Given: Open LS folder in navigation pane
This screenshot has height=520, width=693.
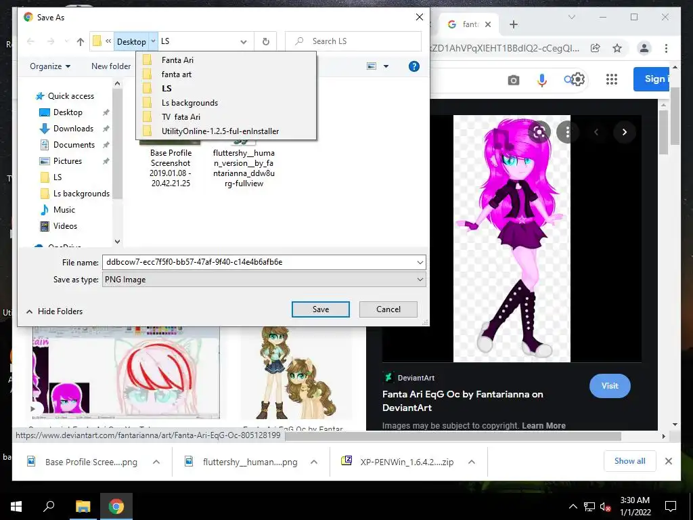Looking at the screenshot, I should (x=58, y=177).
